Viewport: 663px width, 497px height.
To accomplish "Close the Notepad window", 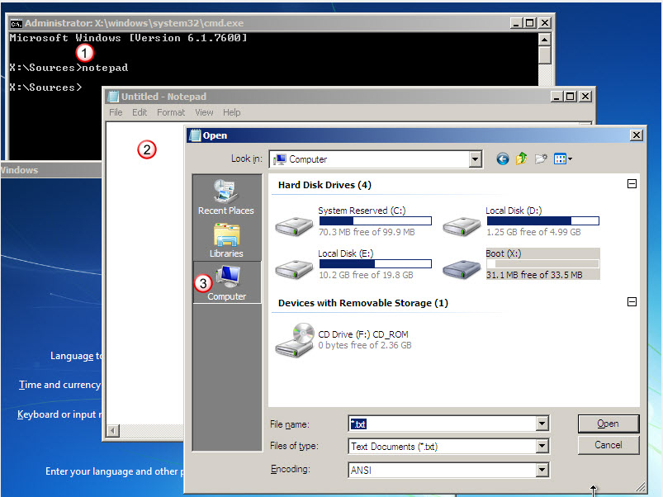I will click(x=585, y=97).
